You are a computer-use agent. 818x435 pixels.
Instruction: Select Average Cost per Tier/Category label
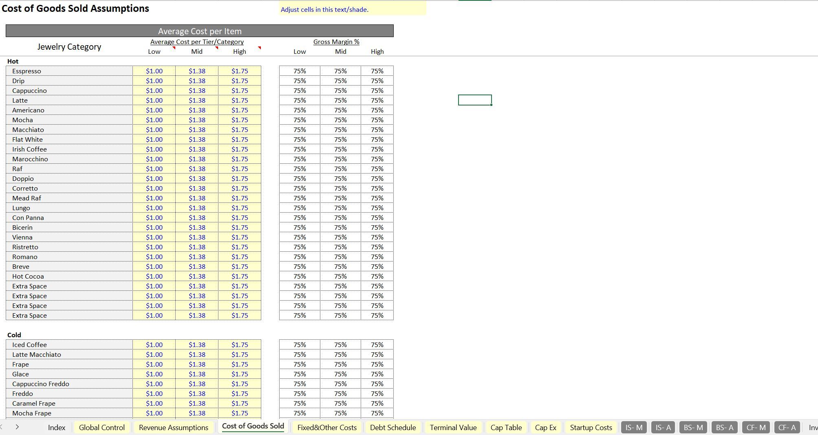tap(197, 42)
